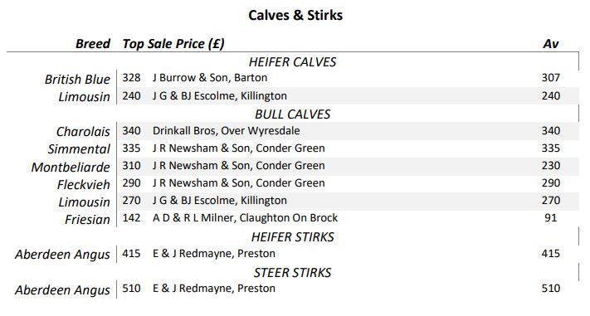The image size is (590, 316).
Task: Click the 510 average under Steer Stirks
Action: [x=551, y=288]
